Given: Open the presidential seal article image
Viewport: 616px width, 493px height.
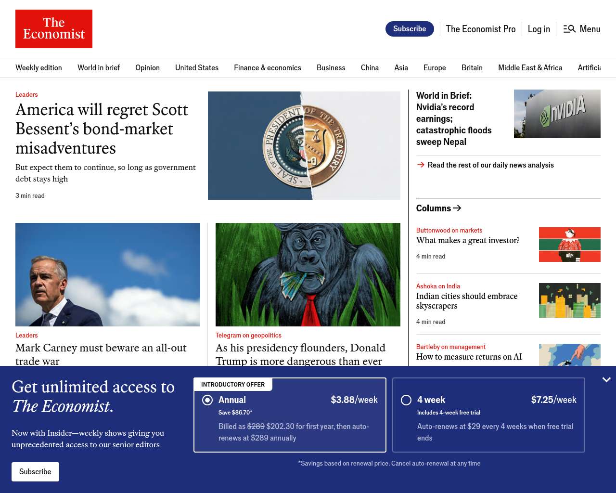Looking at the screenshot, I should 304,145.
